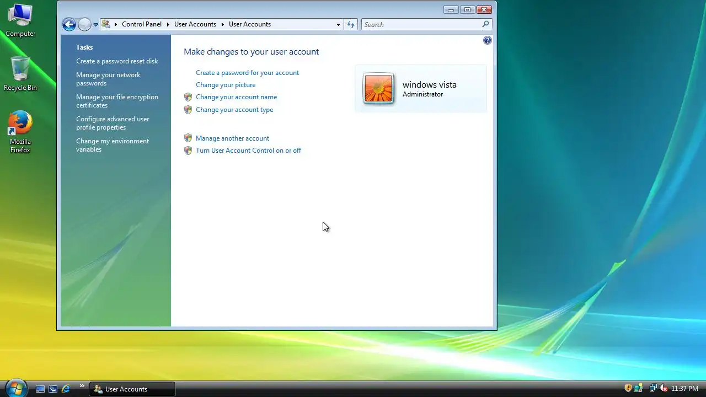This screenshot has width=706, height=397.
Task: Click the Tasks heading in sidebar
Action: pyautogui.click(x=84, y=47)
